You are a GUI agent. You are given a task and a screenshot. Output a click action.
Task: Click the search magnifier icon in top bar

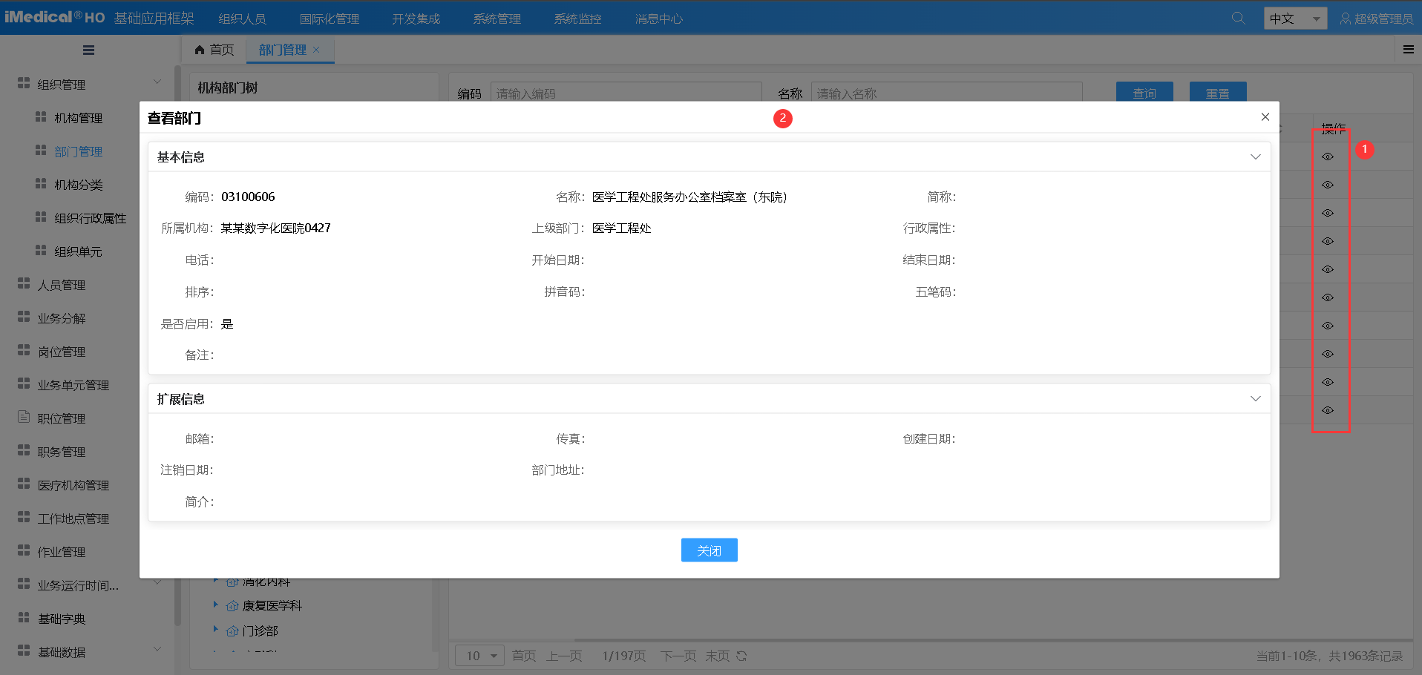click(1236, 18)
